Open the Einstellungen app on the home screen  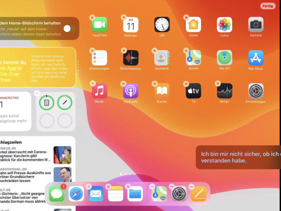(256, 91)
